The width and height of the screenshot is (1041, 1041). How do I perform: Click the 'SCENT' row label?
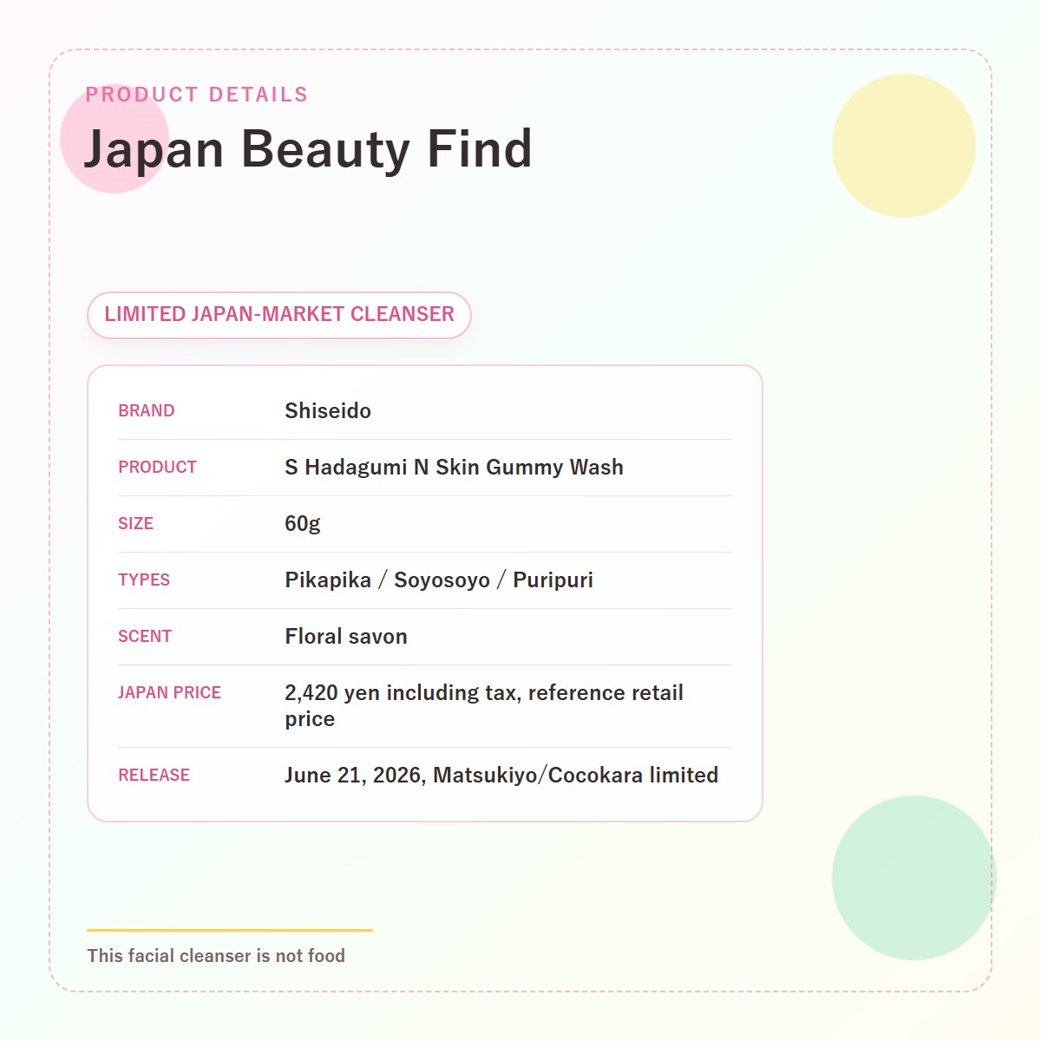coord(145,637)
